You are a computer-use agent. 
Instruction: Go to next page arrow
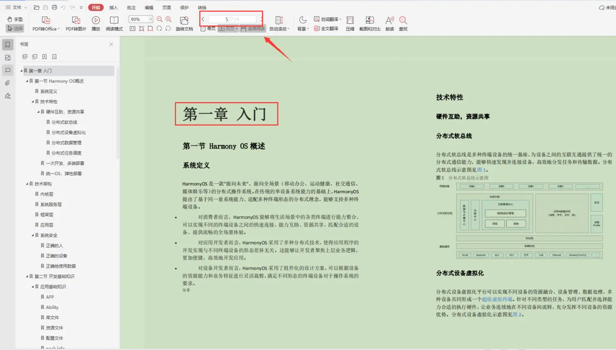coord(261,19)
